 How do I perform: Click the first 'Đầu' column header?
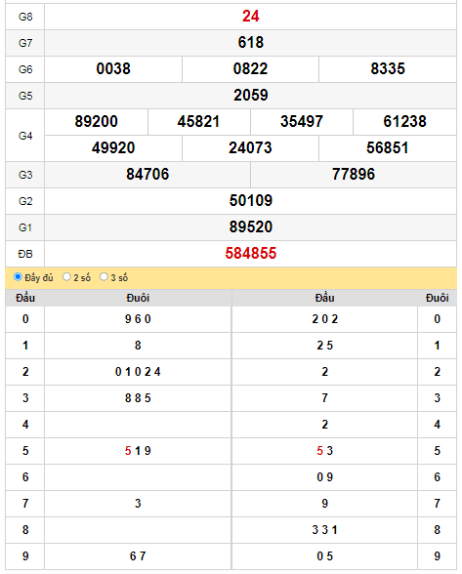[25, 298]
